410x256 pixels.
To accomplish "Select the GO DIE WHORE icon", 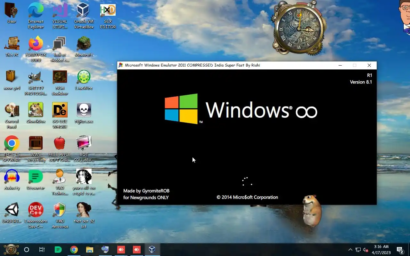I will tap(60, 116).
